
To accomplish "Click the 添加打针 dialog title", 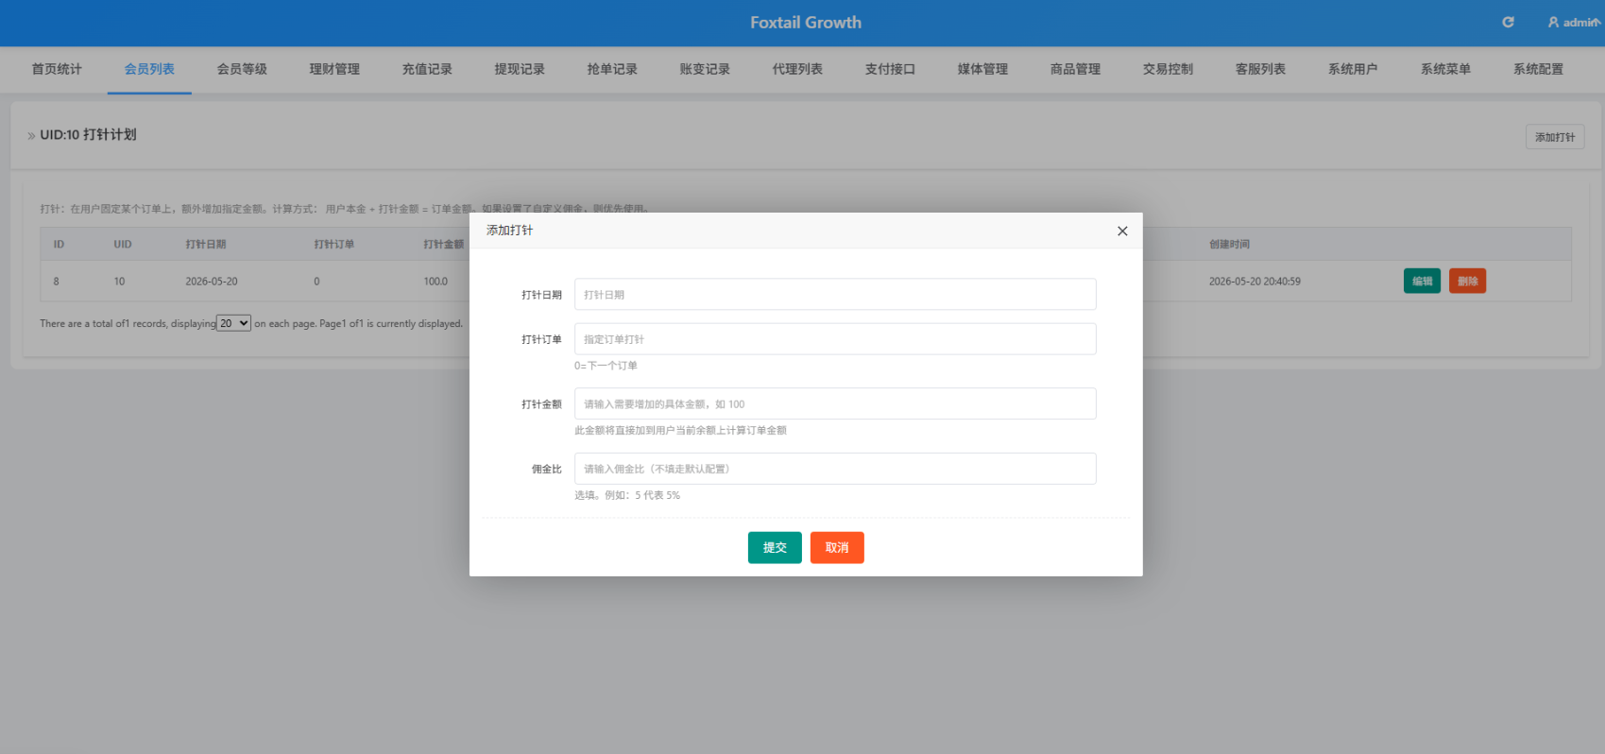I will click(x=510, y=231).
